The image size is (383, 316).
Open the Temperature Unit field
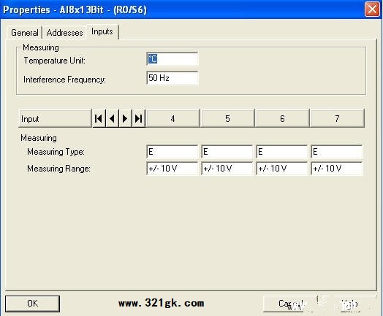pyautogui.click(x=172, y=59)
